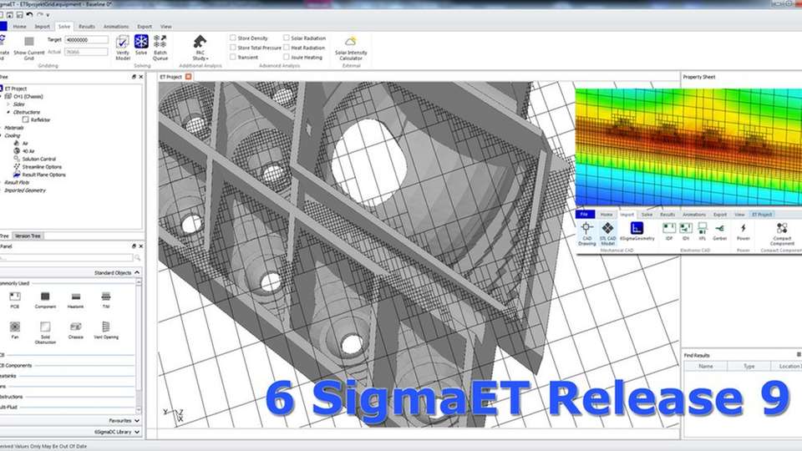Image resolution: width=802 pixels, height=451 pixels.
Task: Click the object panel search field
Action: click(x=66, y=258)
